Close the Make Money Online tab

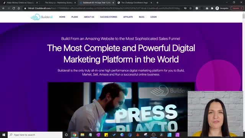pos(37,3)
